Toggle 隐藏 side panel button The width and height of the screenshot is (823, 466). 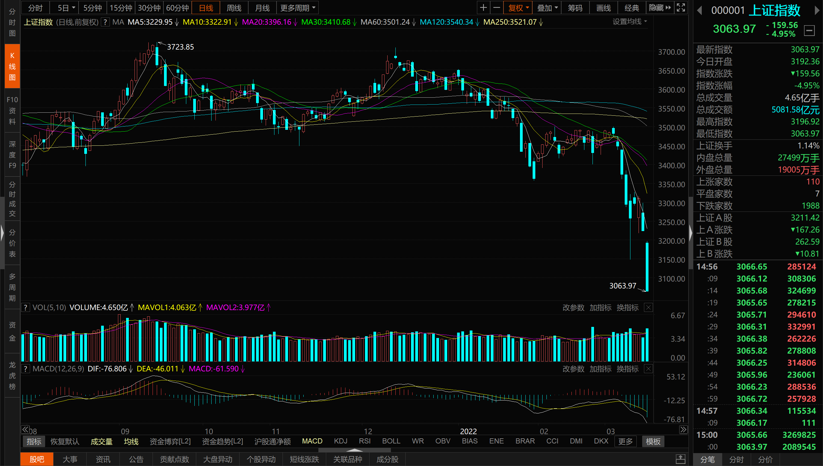coord(660,8)
